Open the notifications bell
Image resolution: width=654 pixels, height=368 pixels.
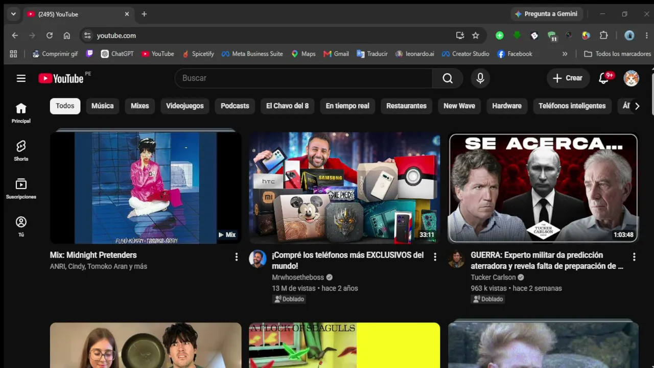point(604,78)
